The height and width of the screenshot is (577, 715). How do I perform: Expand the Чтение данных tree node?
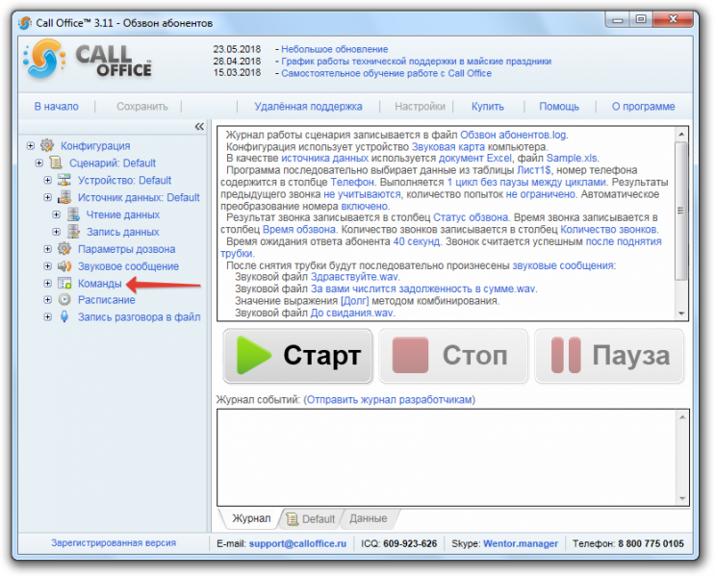pos(56,214)
